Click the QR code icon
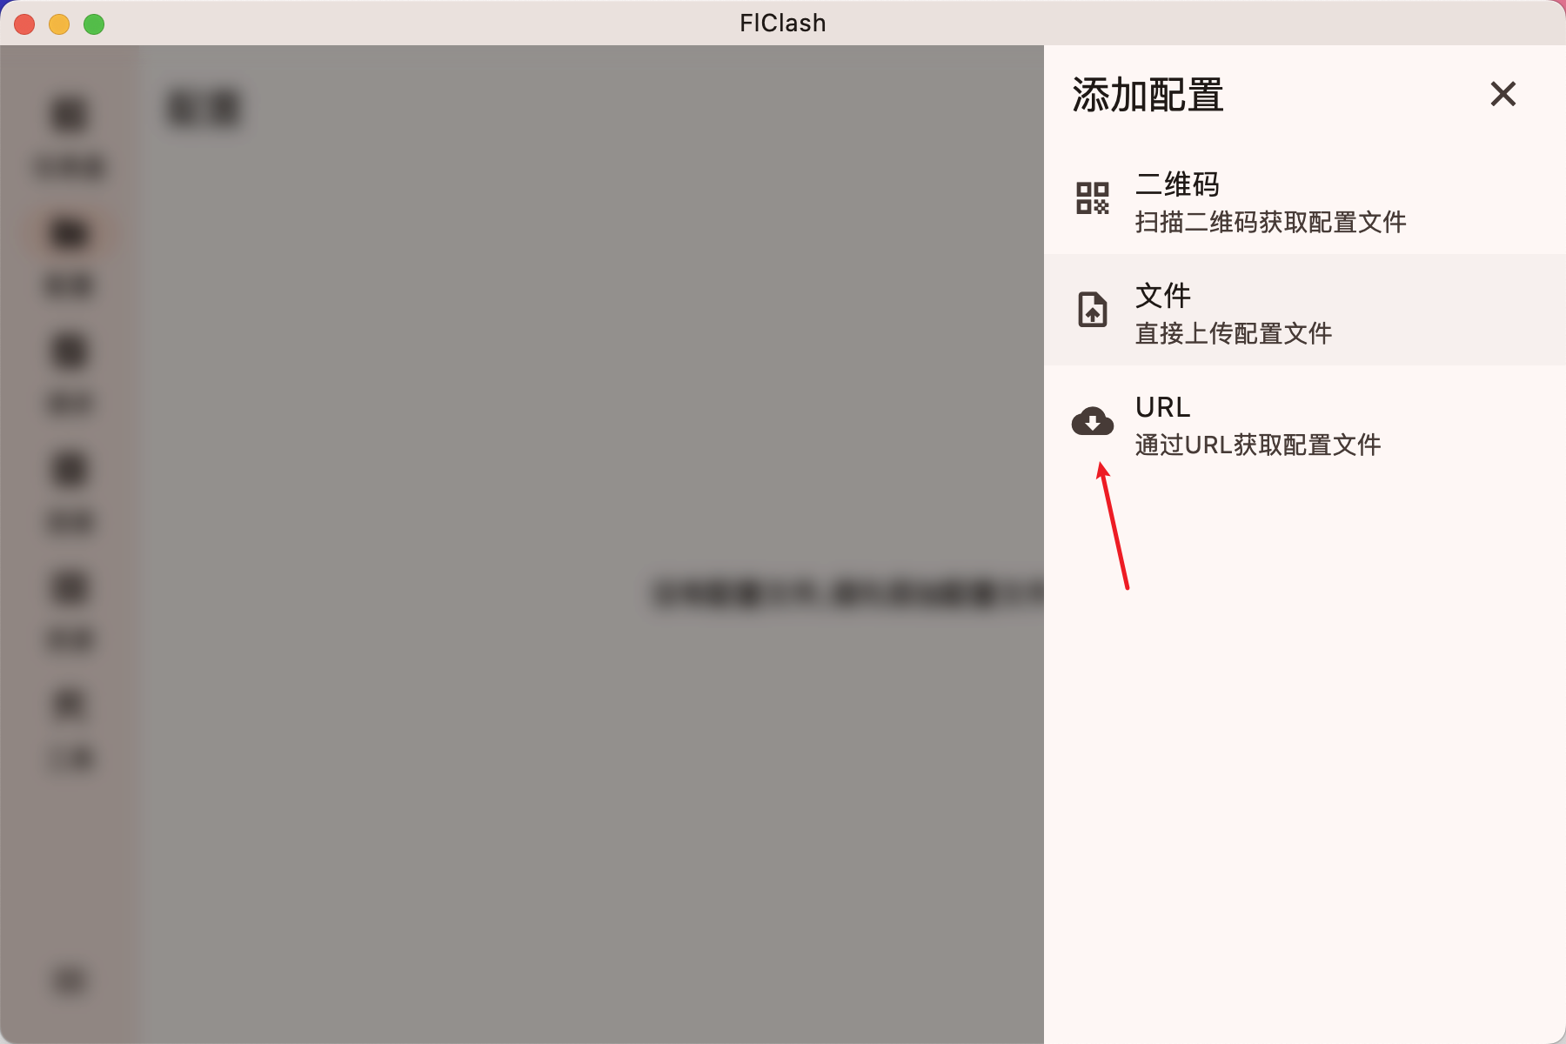 [1093, 198]
